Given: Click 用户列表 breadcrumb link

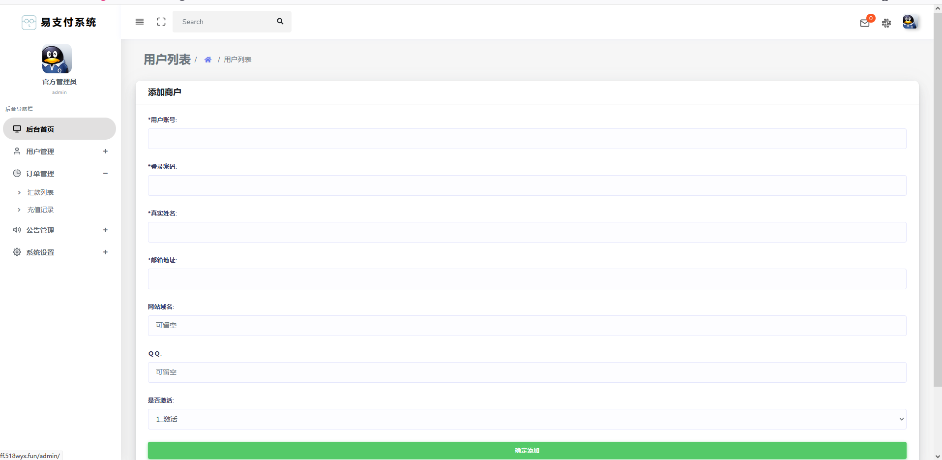Looking at the screenshot, I should click(x=237, y=60).
